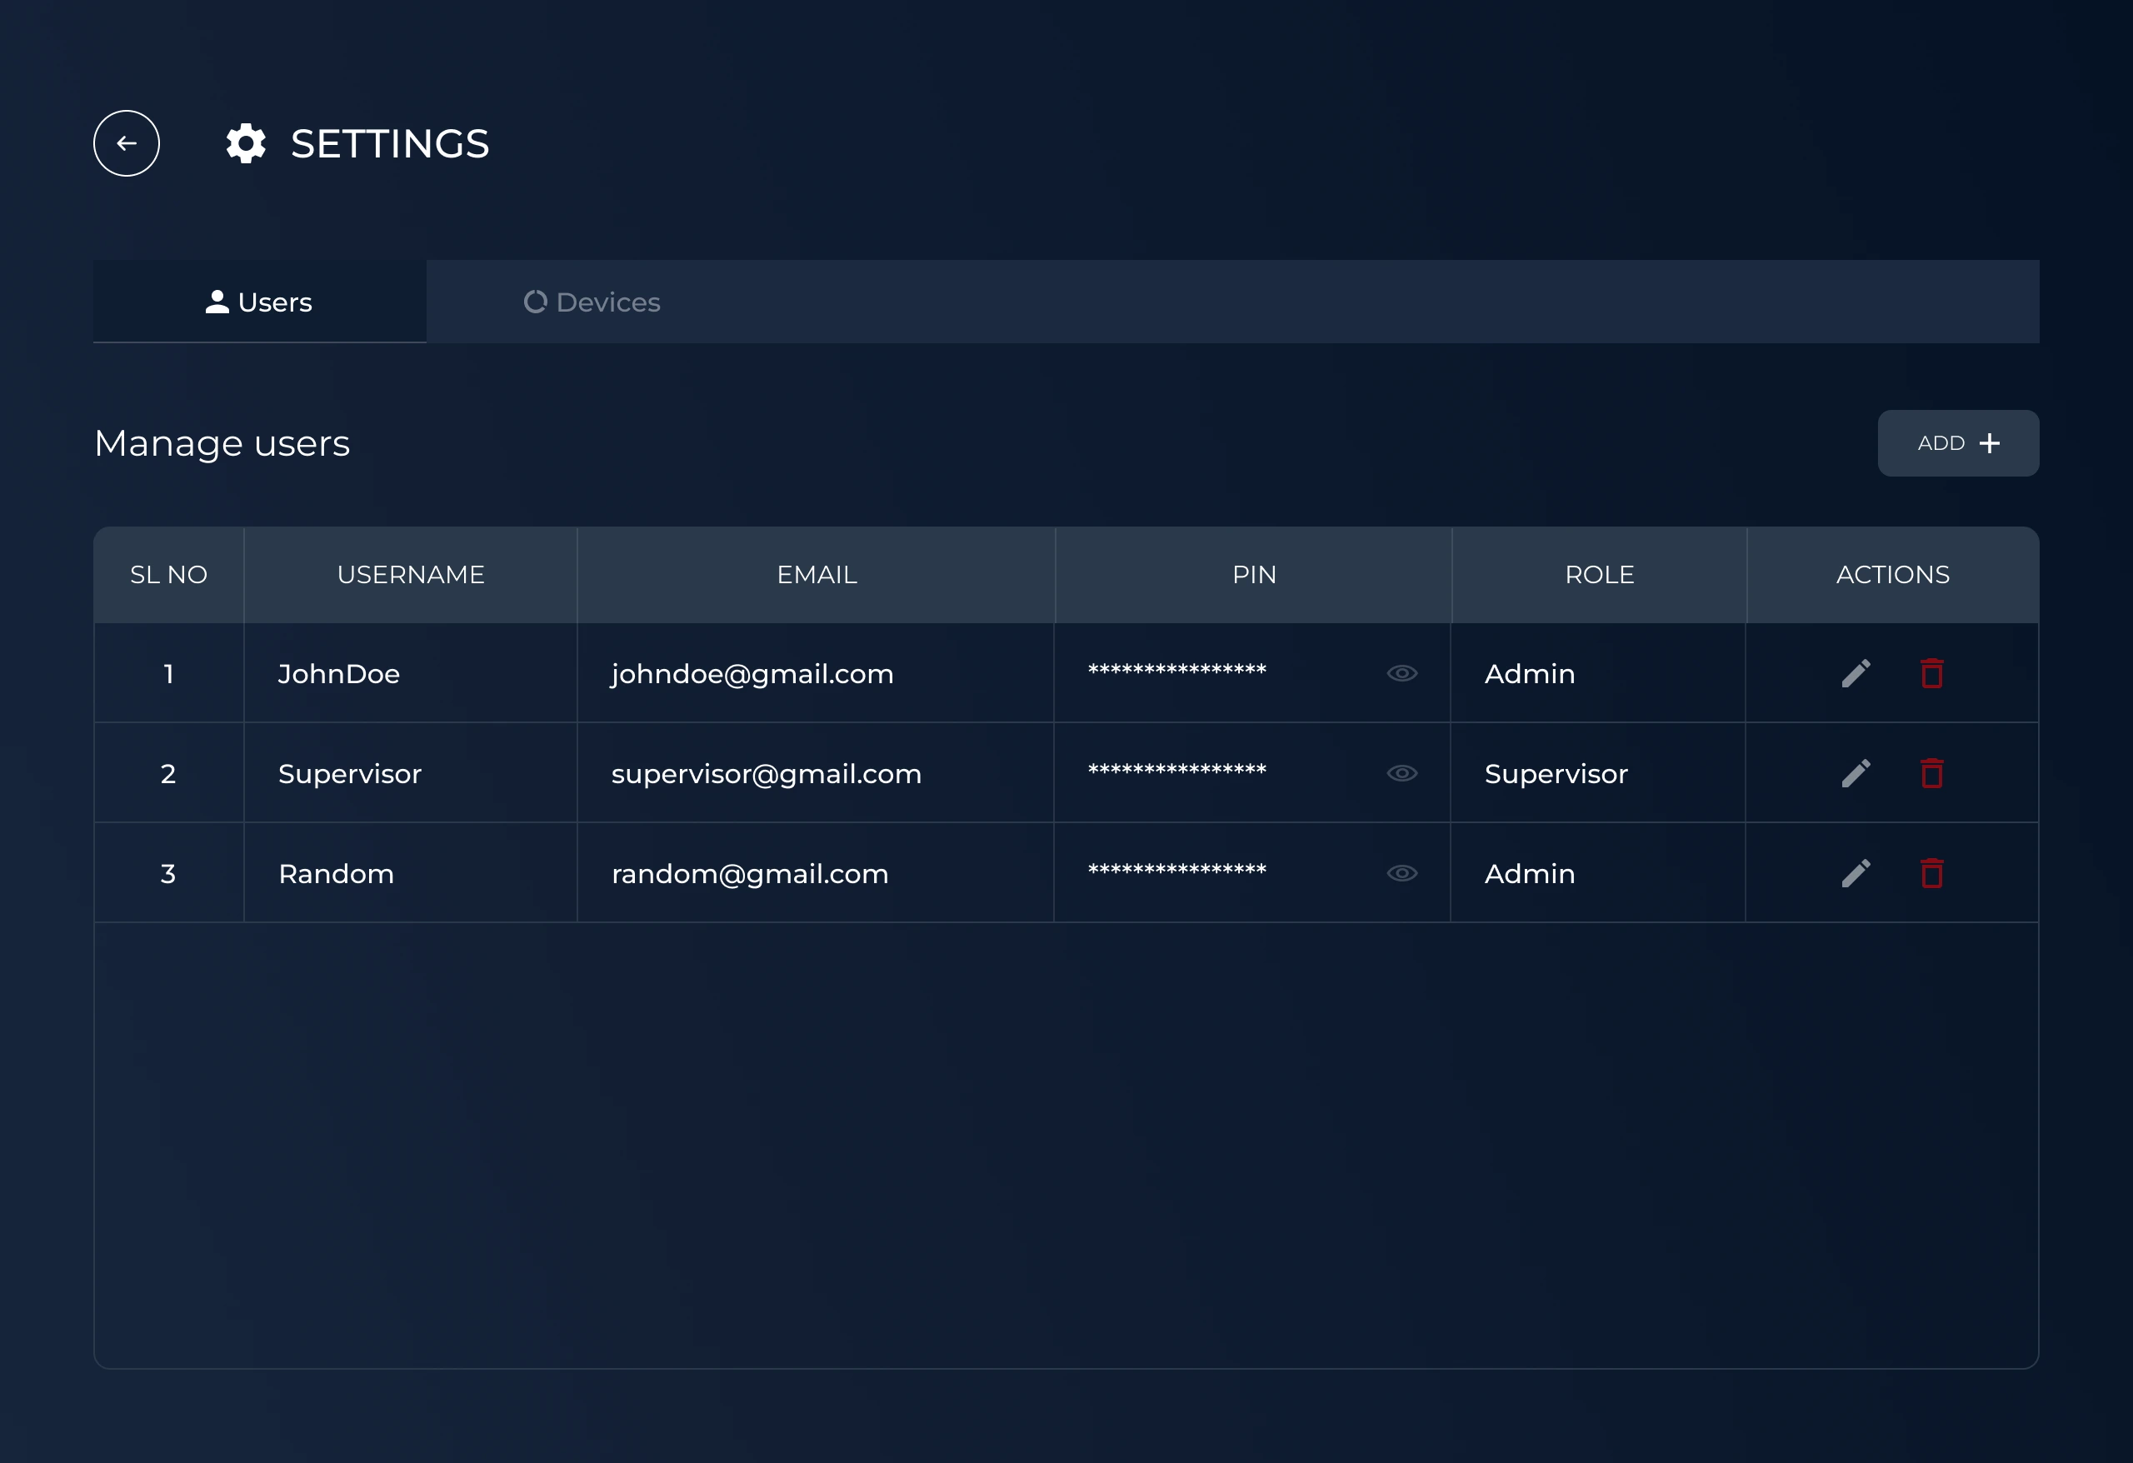Viewport: 2133px width, 1463px height.
Task: Click the settings gear icon
Action: (246, 143)
